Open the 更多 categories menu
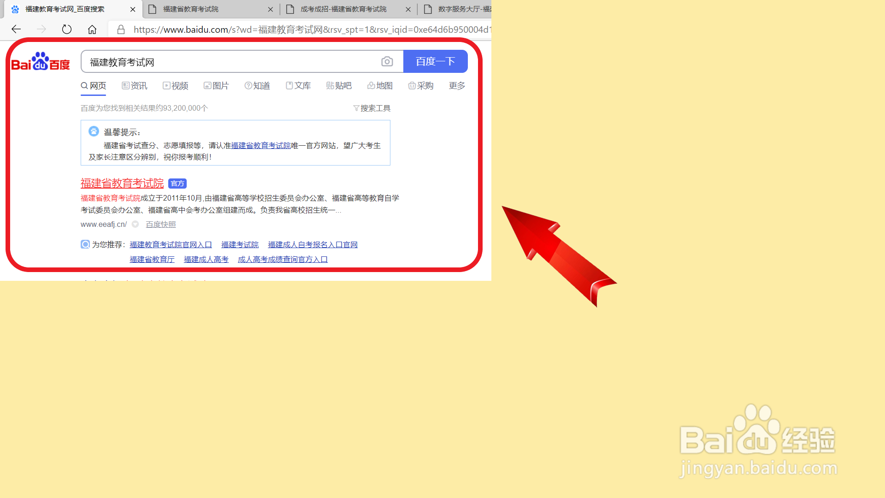The height and width of the screenshot is (498, 885). tap(457, 86)
